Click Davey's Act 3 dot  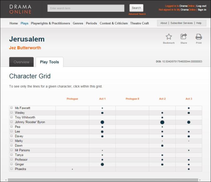coord(189,136)
